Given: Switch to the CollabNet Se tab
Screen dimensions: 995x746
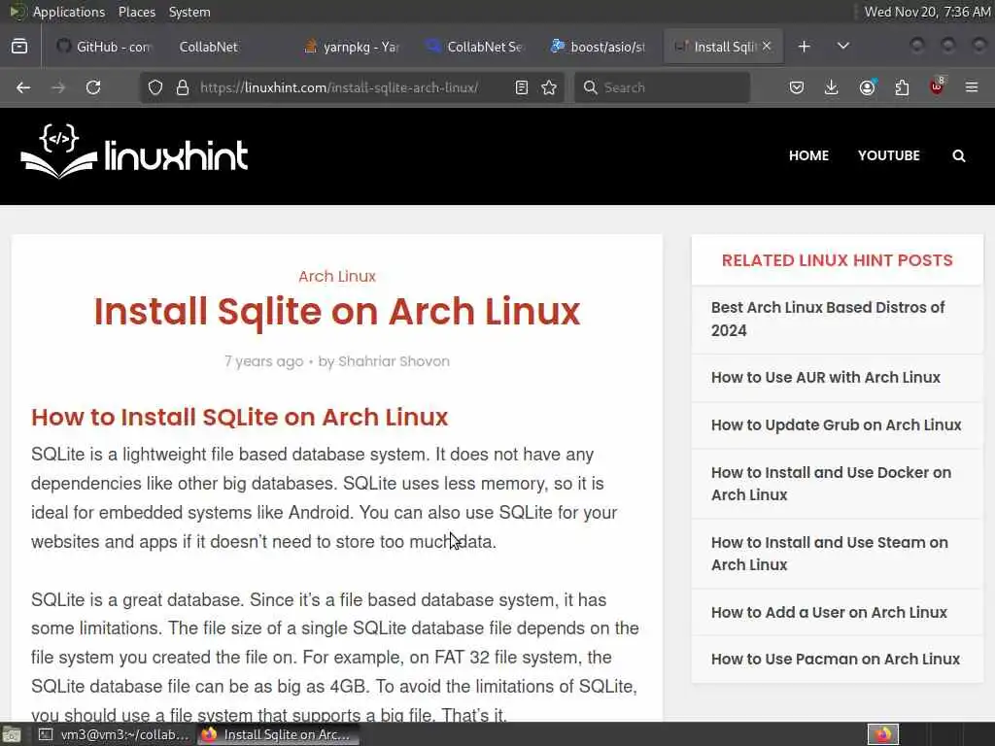Looking at the screenshot, I should pos(474,47).
